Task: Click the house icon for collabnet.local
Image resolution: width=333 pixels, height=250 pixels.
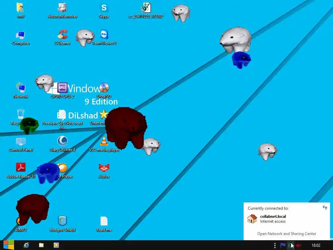Action: tap(252, 219)
